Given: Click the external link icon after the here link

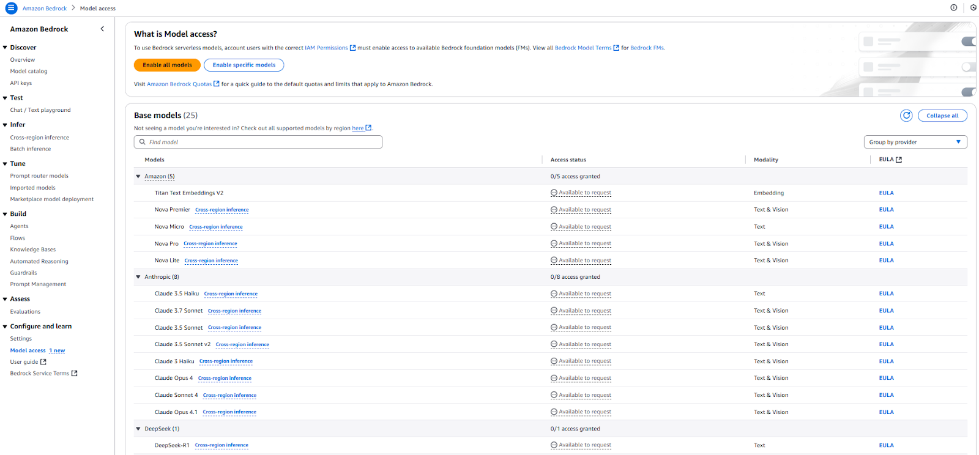Looking at the screenshot, I should click(368, 128).
